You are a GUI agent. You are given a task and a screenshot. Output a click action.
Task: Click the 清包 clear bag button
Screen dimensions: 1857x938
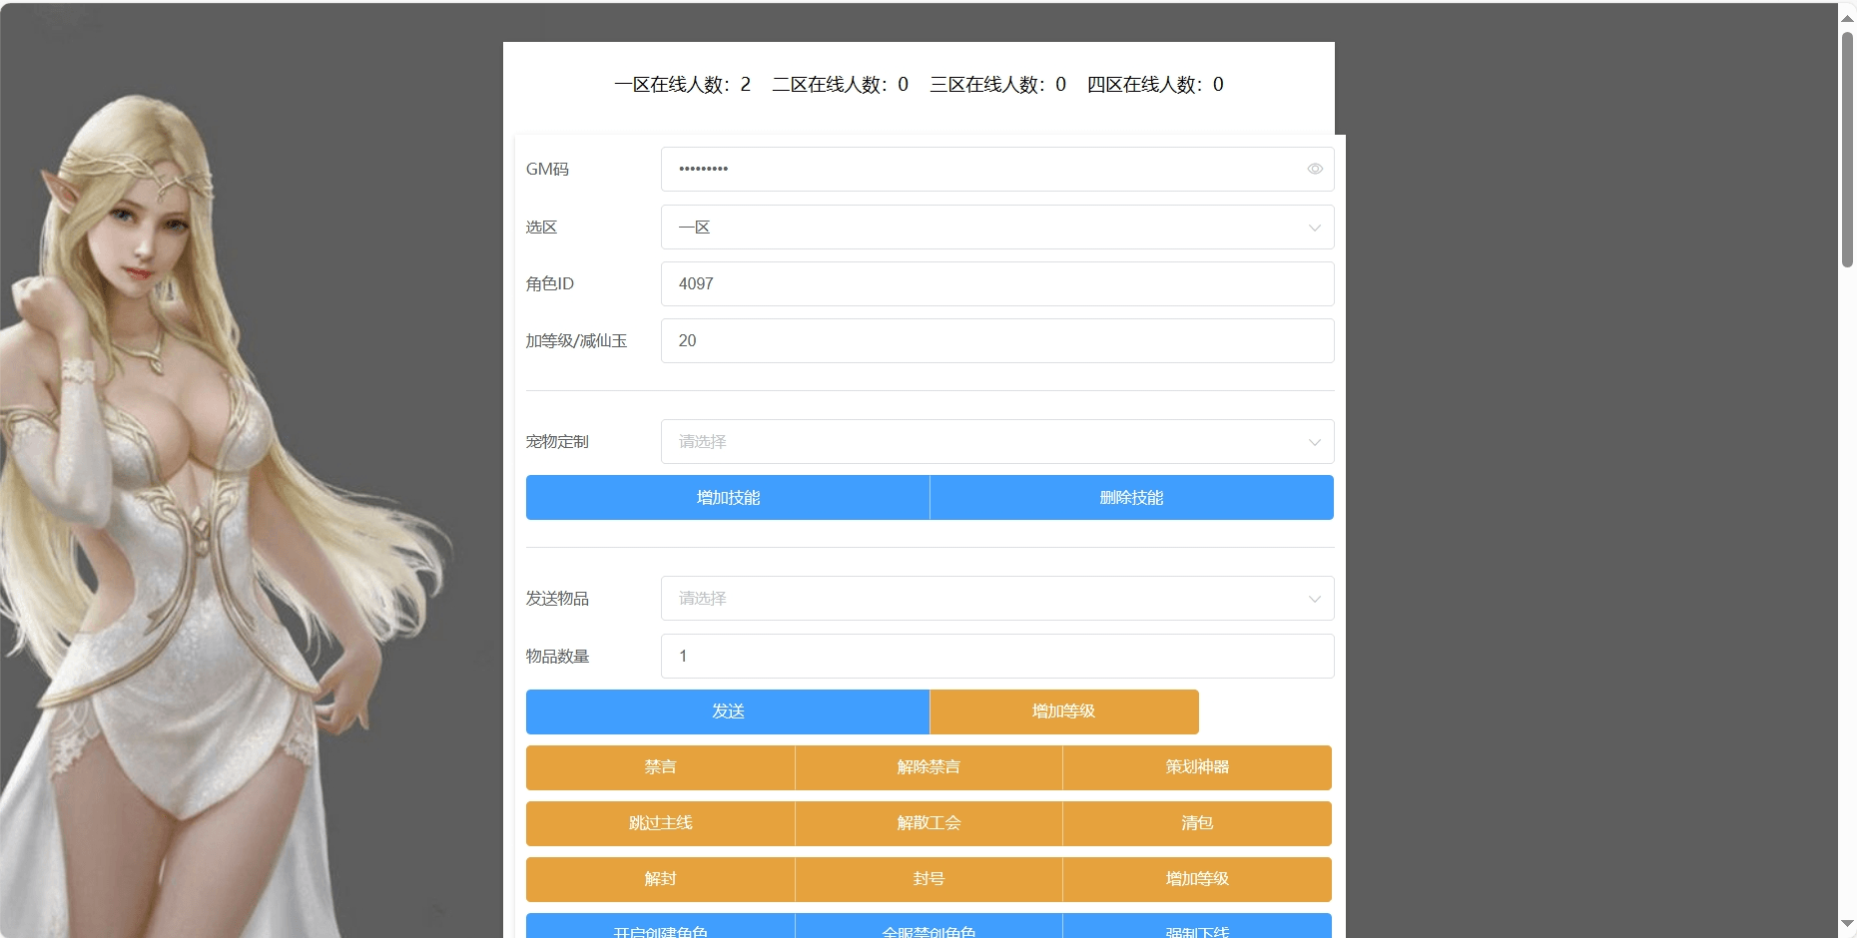tap(1197, 823)
